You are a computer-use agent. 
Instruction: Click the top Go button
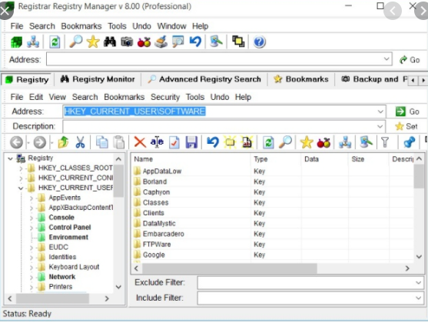(410, 60)
